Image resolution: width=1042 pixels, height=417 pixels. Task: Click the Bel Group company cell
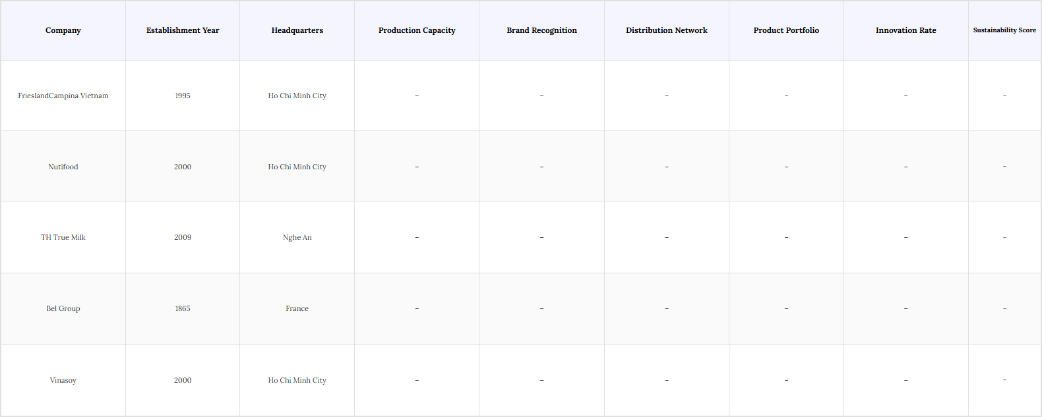(x=63, y=308)
